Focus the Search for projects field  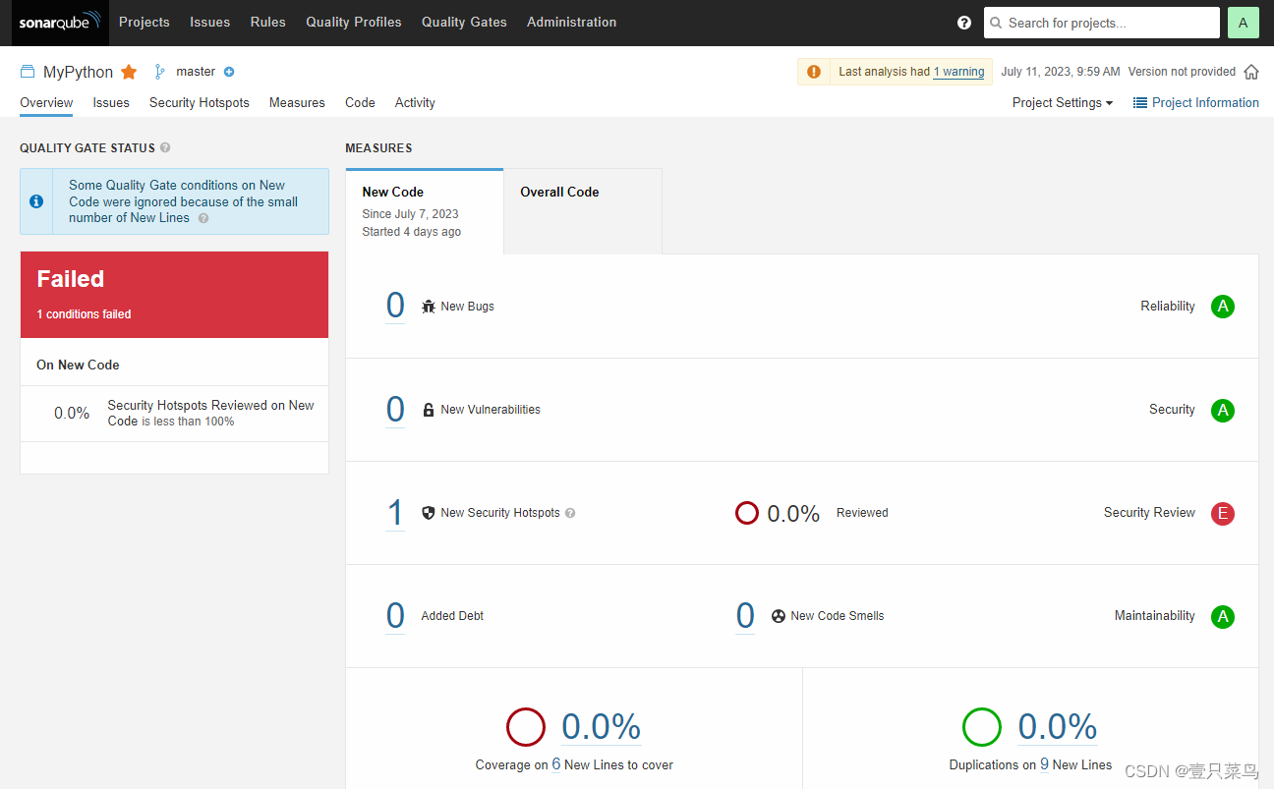[x=1101, y=23]
